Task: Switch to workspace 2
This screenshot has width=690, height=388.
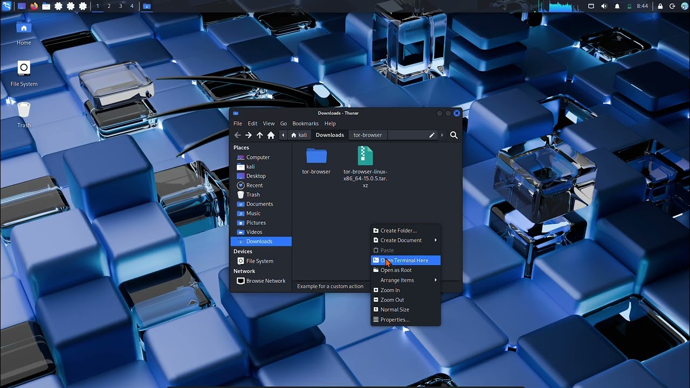Action: pos(109,6)
